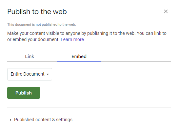Click the triangle before Published content
The width and height of the screenshot is (179, 131).
10,120
